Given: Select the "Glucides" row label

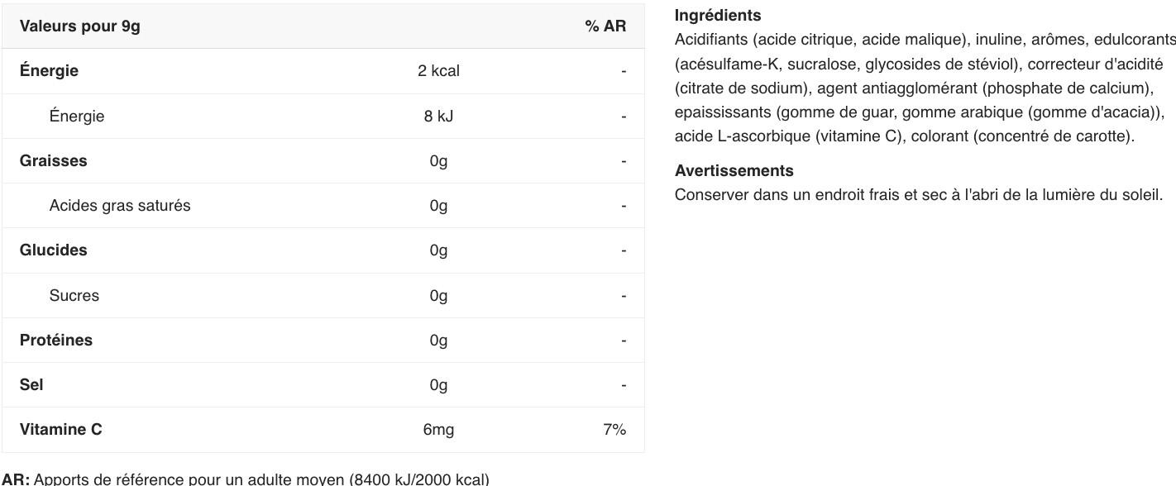Looking at the screenshot, I should (53, 250).
